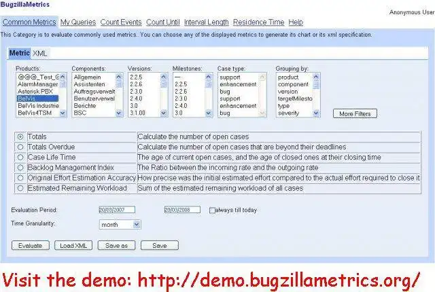Click Versions list scroll down arrow
Viewport: 435px width, 292px height.
pos(164,113)
